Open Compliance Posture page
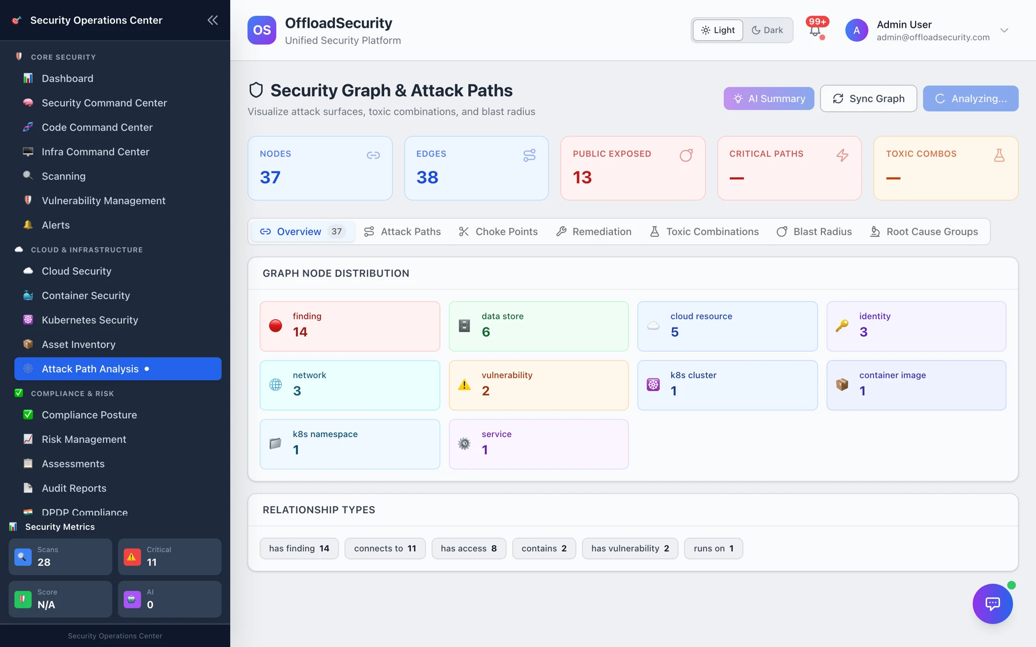The width and height of the screenshot is (1036, 647). [118, 415]
